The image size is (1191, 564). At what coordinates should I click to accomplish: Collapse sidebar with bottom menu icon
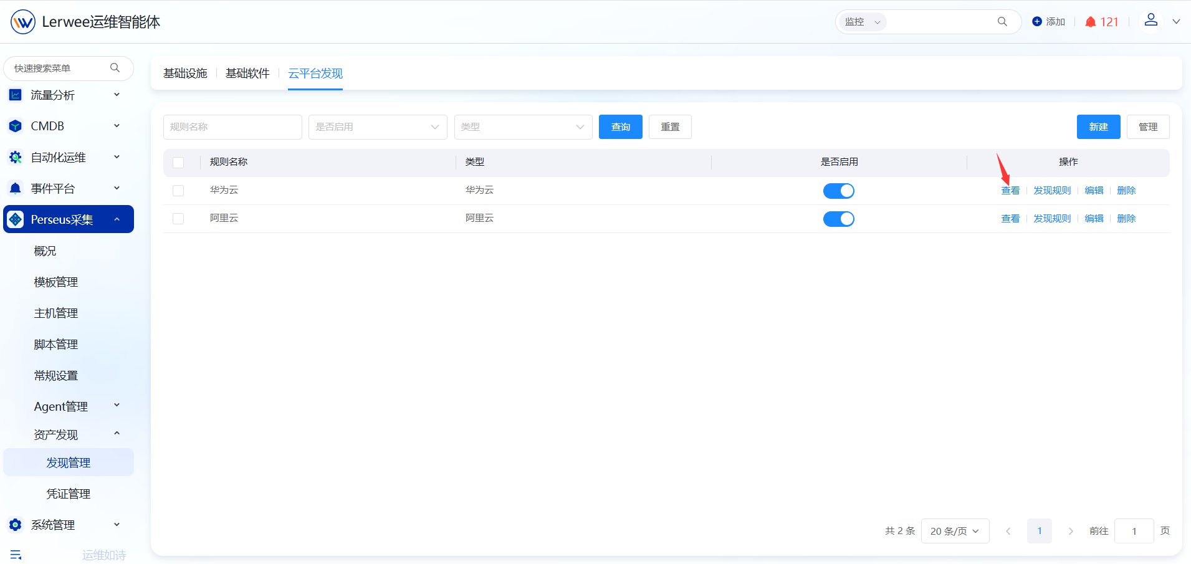point(16,555)
